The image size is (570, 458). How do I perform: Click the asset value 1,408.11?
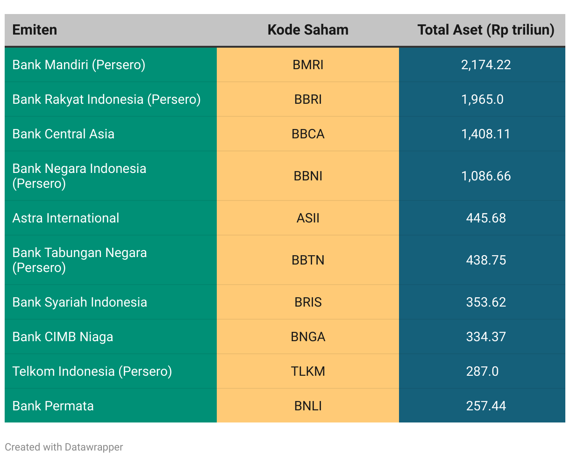point(486,134)
